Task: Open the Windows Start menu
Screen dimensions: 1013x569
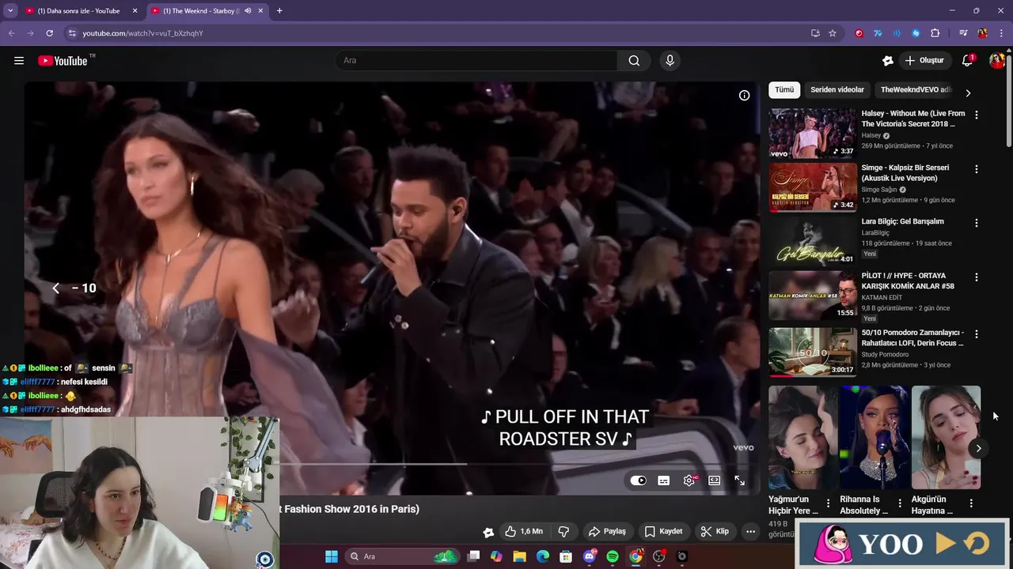Action: (x=332, y=556)
